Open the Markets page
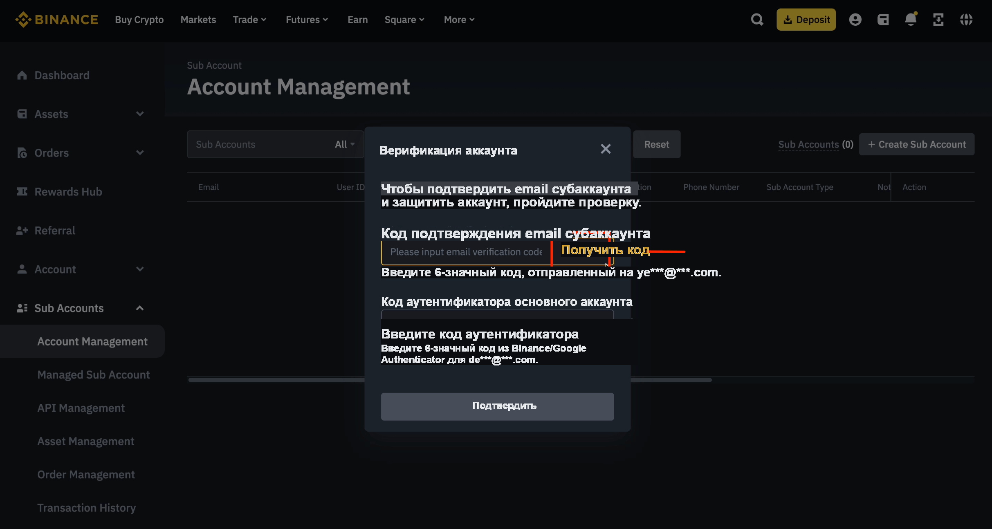Image resolution: width=992 pixels, height=529 pixels. [x=198, y=20]
